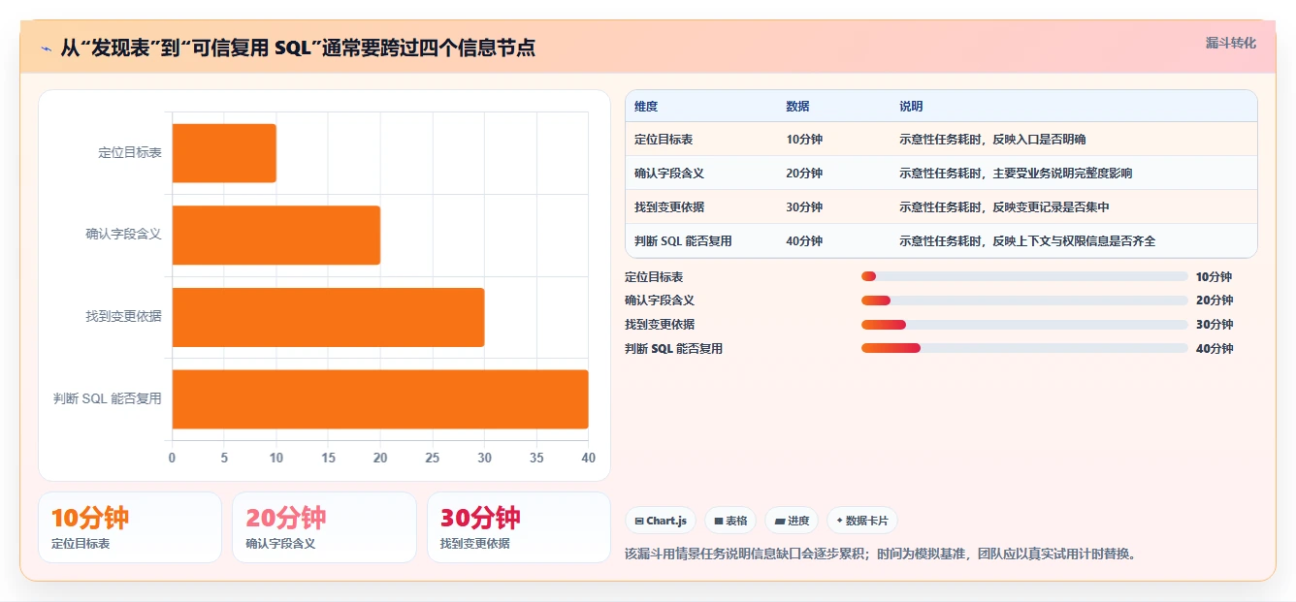Select the 确认字段含义 cell in the table
Screen dimensions: 1296x602
669,174
